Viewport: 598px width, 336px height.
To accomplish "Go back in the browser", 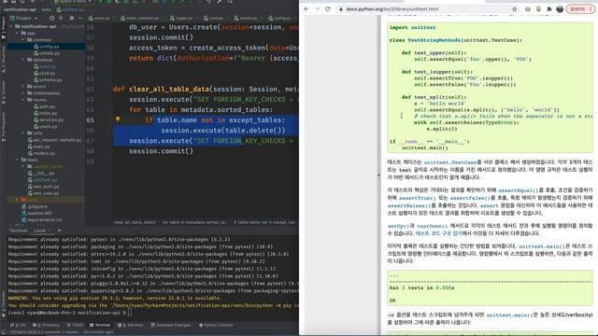I will [306, 8].
